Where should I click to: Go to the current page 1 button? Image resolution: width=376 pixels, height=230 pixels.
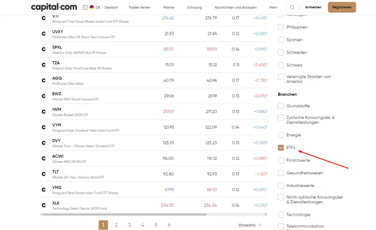pos(103,225)
